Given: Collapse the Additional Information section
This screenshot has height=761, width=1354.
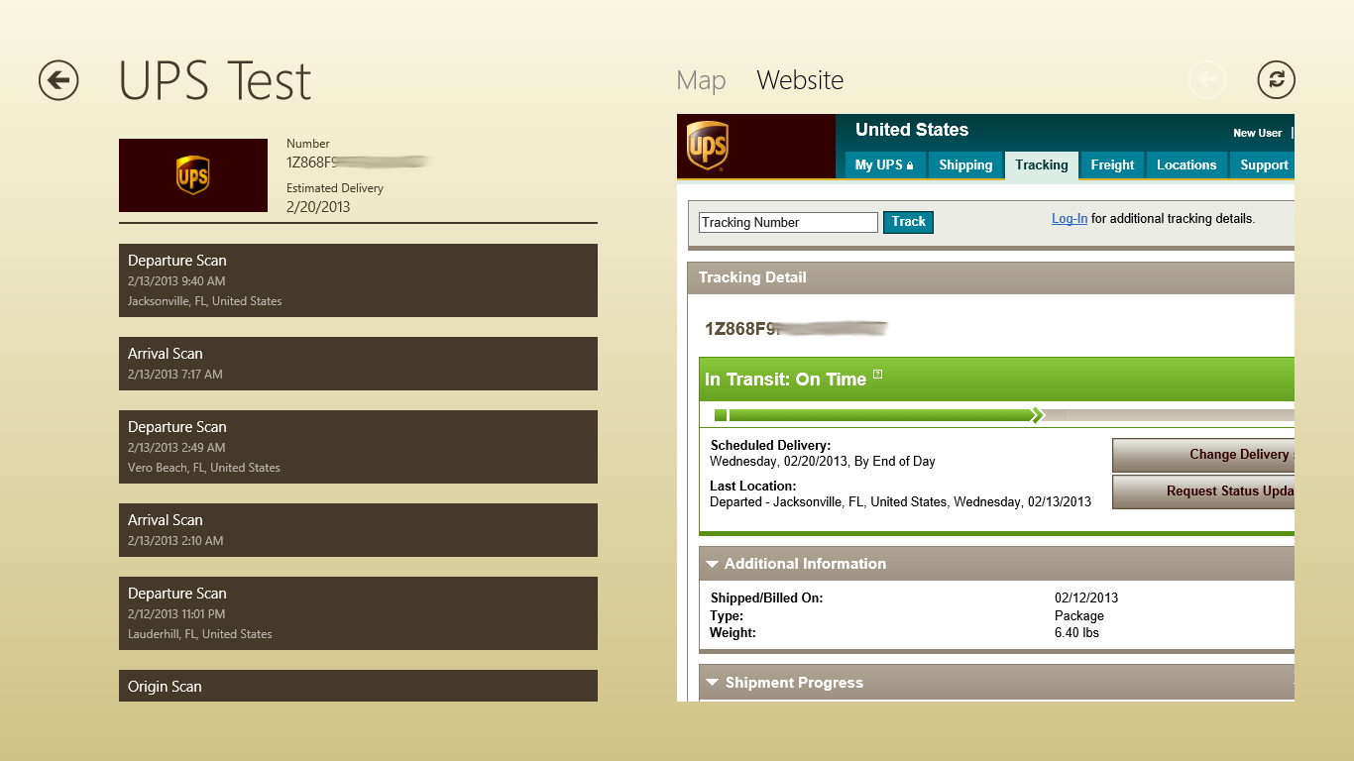Looking at the screenshot, I should pyautogui.click(x=712, y=564).
